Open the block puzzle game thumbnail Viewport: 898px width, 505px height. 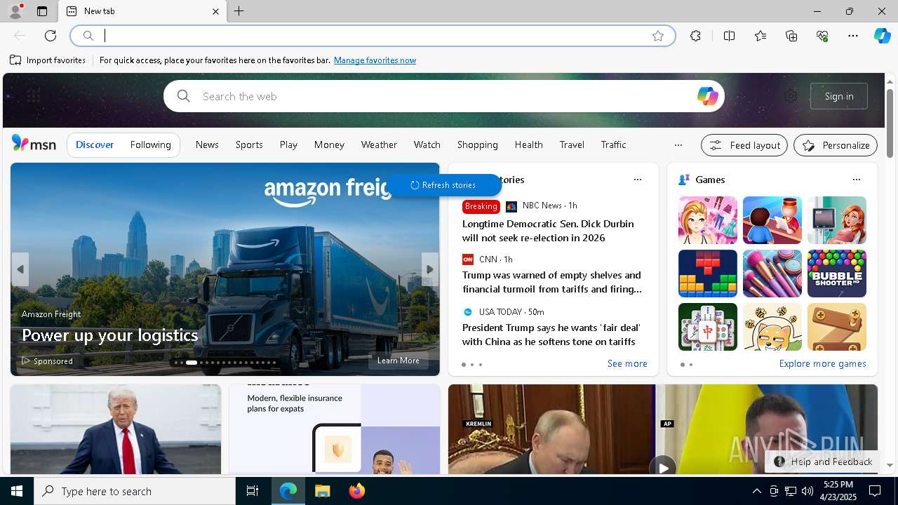tap(708, 274)
